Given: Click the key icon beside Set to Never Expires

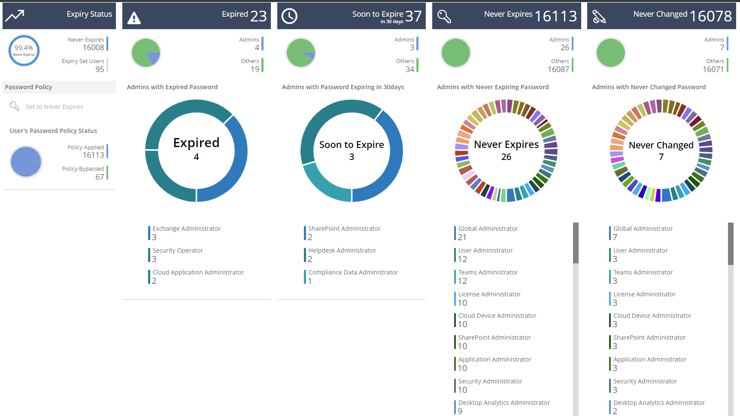Looking at the screenshot, I should tap(15, 106).
